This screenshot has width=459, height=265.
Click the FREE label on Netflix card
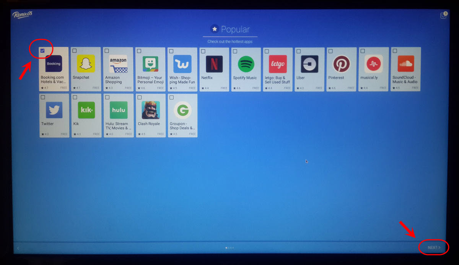(224, 88)
